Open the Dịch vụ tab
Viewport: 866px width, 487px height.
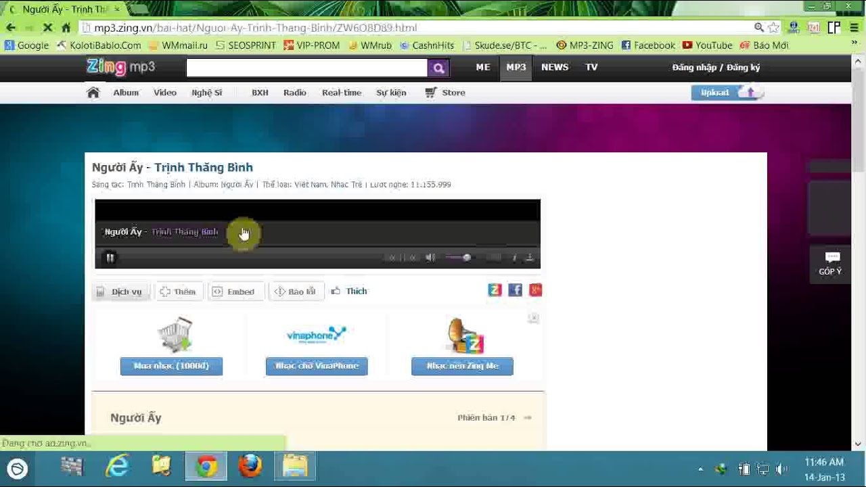tap(120, 292)
